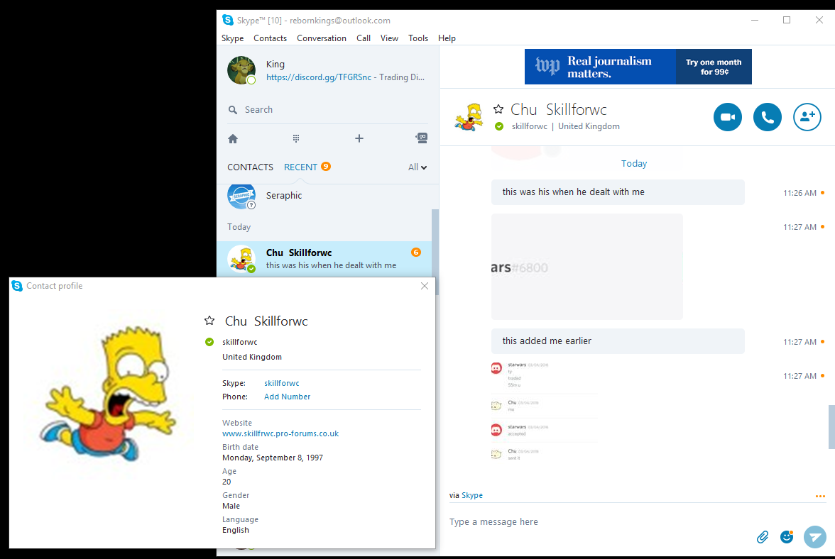Close the Contact profile window
The width and height of the screenshot is (835, 559).
(x=425, y=286)
